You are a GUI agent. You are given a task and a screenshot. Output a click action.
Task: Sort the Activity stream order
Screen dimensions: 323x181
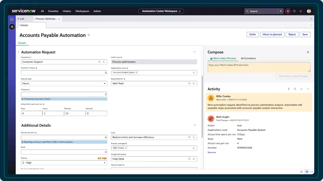[301, 89]
